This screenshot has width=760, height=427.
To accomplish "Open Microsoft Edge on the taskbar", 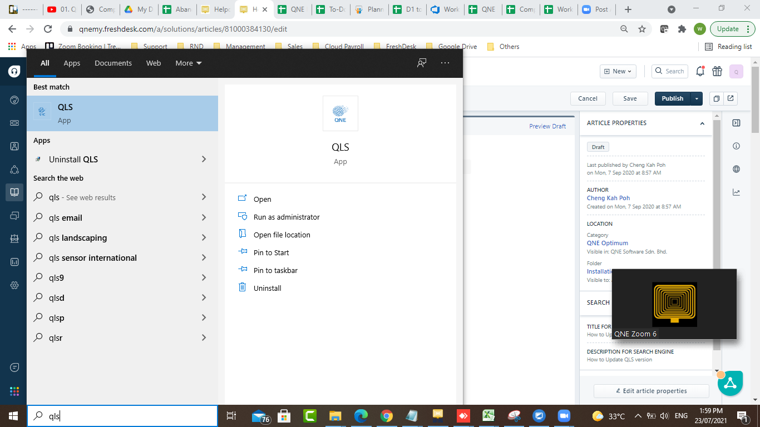I will tap(361, 416).
